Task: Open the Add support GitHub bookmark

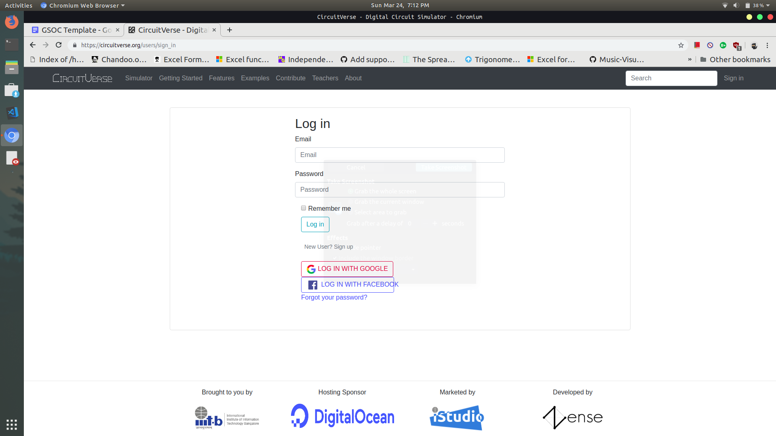Action: pyautogui.click(x=368, y=59)
